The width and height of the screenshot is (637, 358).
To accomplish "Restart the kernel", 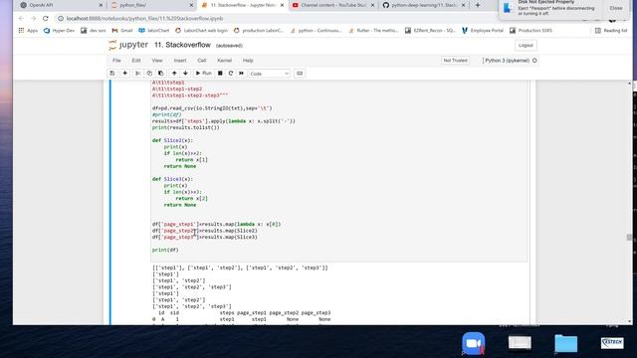I will tap(231, 74).
